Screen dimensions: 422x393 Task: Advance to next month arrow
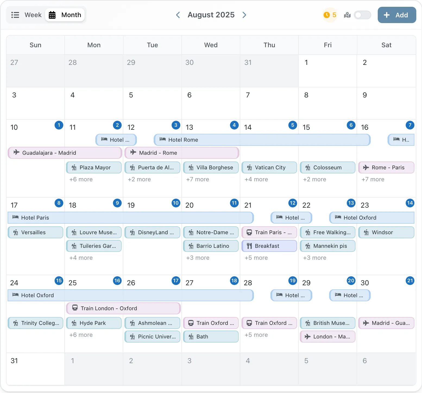tap(244, 15)
